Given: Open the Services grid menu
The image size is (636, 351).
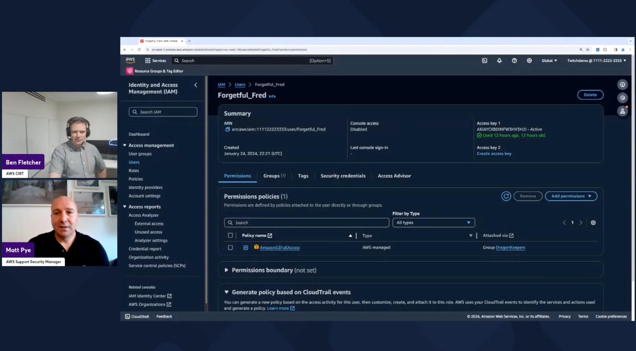Looking at the screenshot, I should point(155,60).
